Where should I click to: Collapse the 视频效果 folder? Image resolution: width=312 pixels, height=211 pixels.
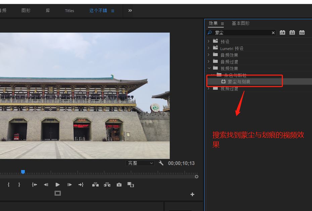point(209,68)
